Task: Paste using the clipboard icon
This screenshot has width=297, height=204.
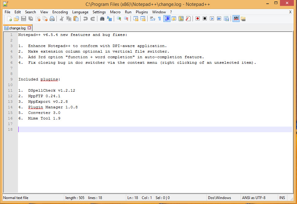Action: (76, 19)
